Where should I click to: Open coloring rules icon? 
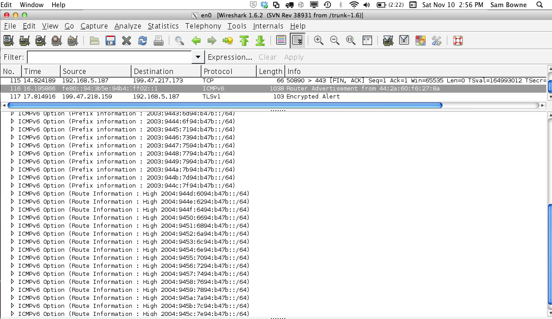click(x=420, y=41)
